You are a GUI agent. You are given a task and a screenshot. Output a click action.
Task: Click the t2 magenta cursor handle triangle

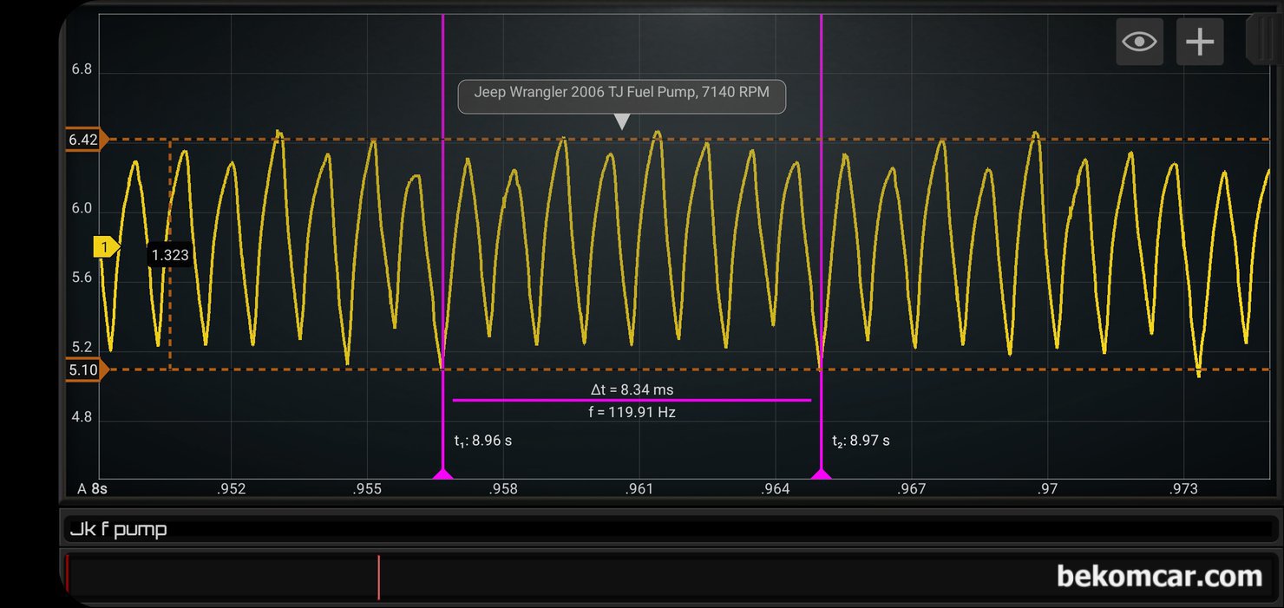pyautogui.click(x=821, y=474)
